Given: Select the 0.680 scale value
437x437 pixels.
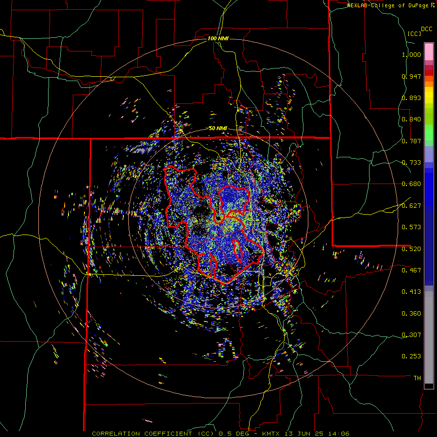Looking at the screenshot, I should pyautogui.click(x=411, y=184).
